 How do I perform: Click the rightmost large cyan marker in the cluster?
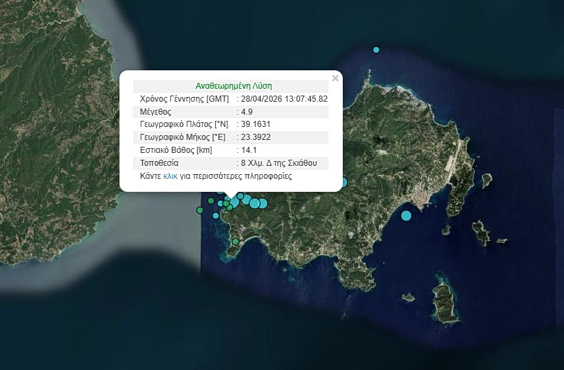[262, 203]
